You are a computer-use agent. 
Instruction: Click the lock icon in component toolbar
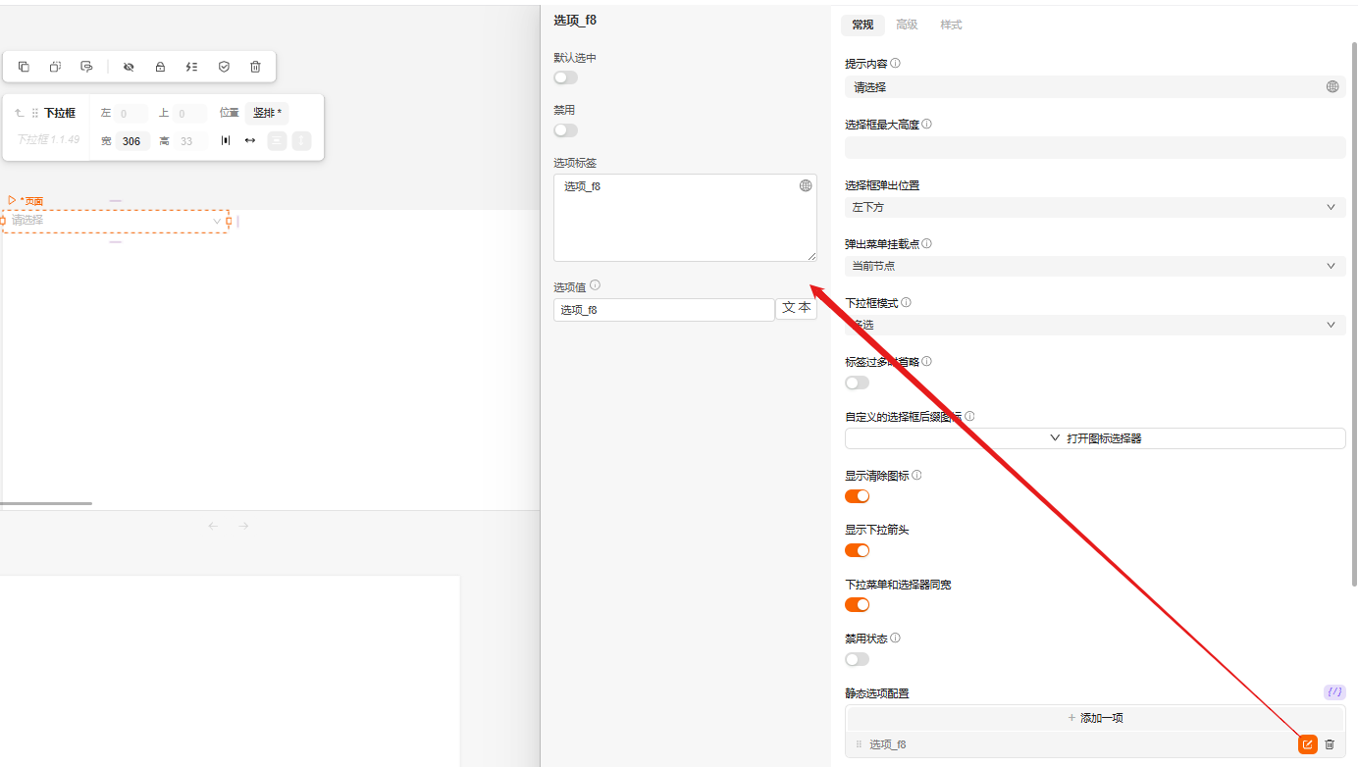160,67
